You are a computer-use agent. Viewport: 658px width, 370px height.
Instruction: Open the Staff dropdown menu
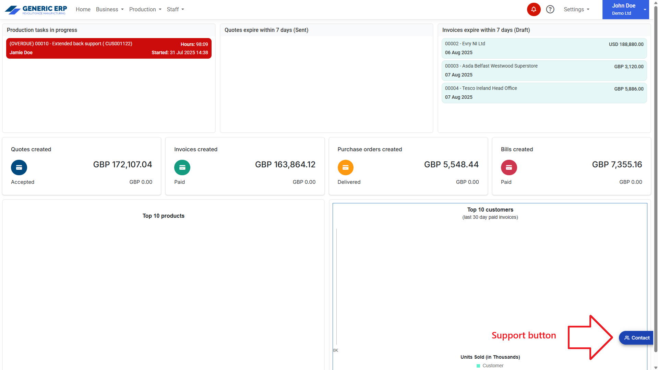point(175,10)
